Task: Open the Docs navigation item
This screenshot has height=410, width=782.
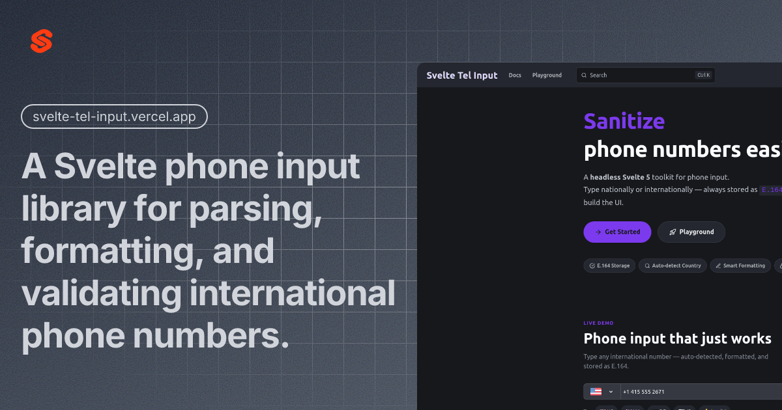Action: (x=515, y=75)
